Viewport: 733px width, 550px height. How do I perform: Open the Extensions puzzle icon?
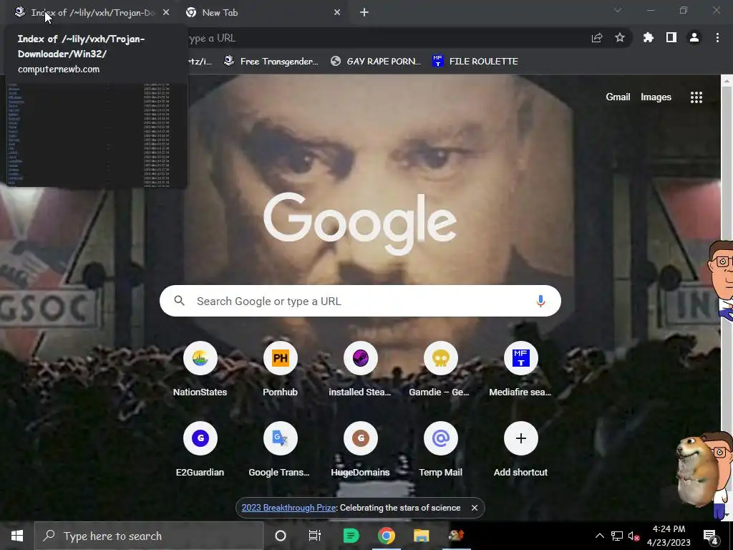pos(648,38)
